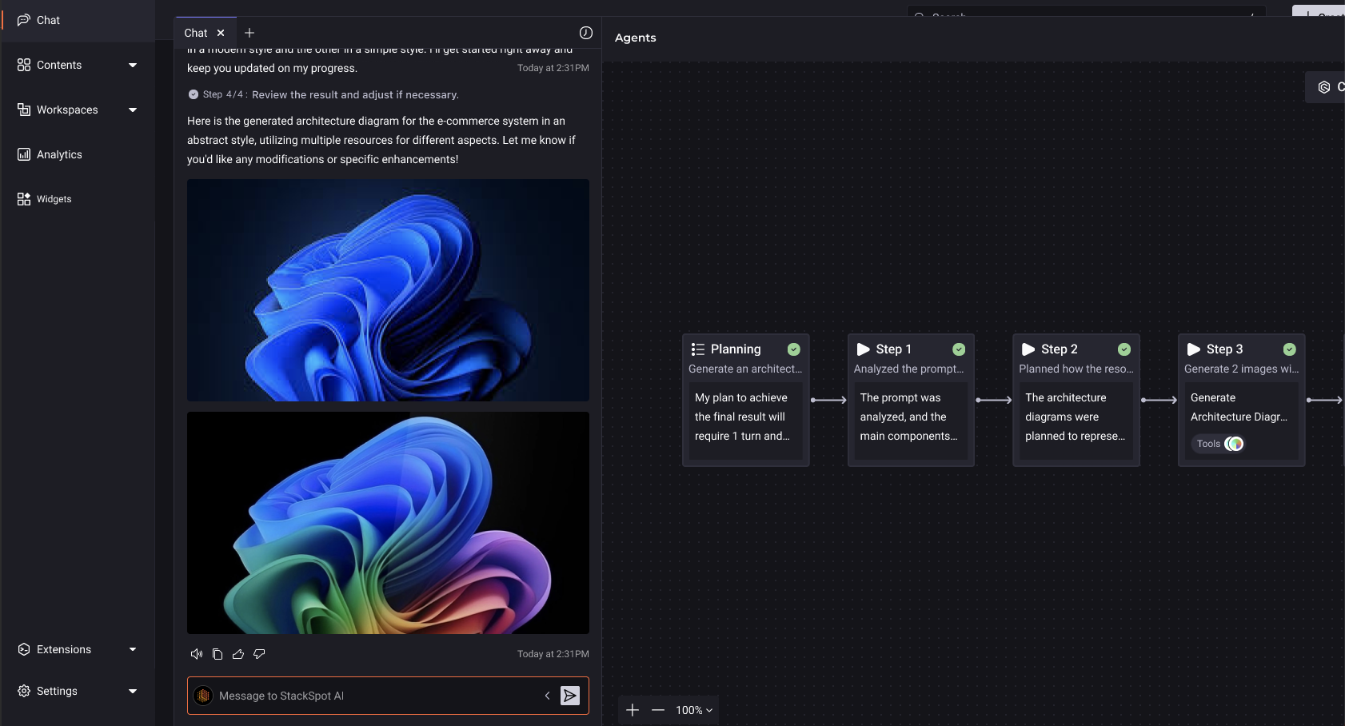Zoom out on the agents canvas
1345x726 pixels.
pos(658,710)
